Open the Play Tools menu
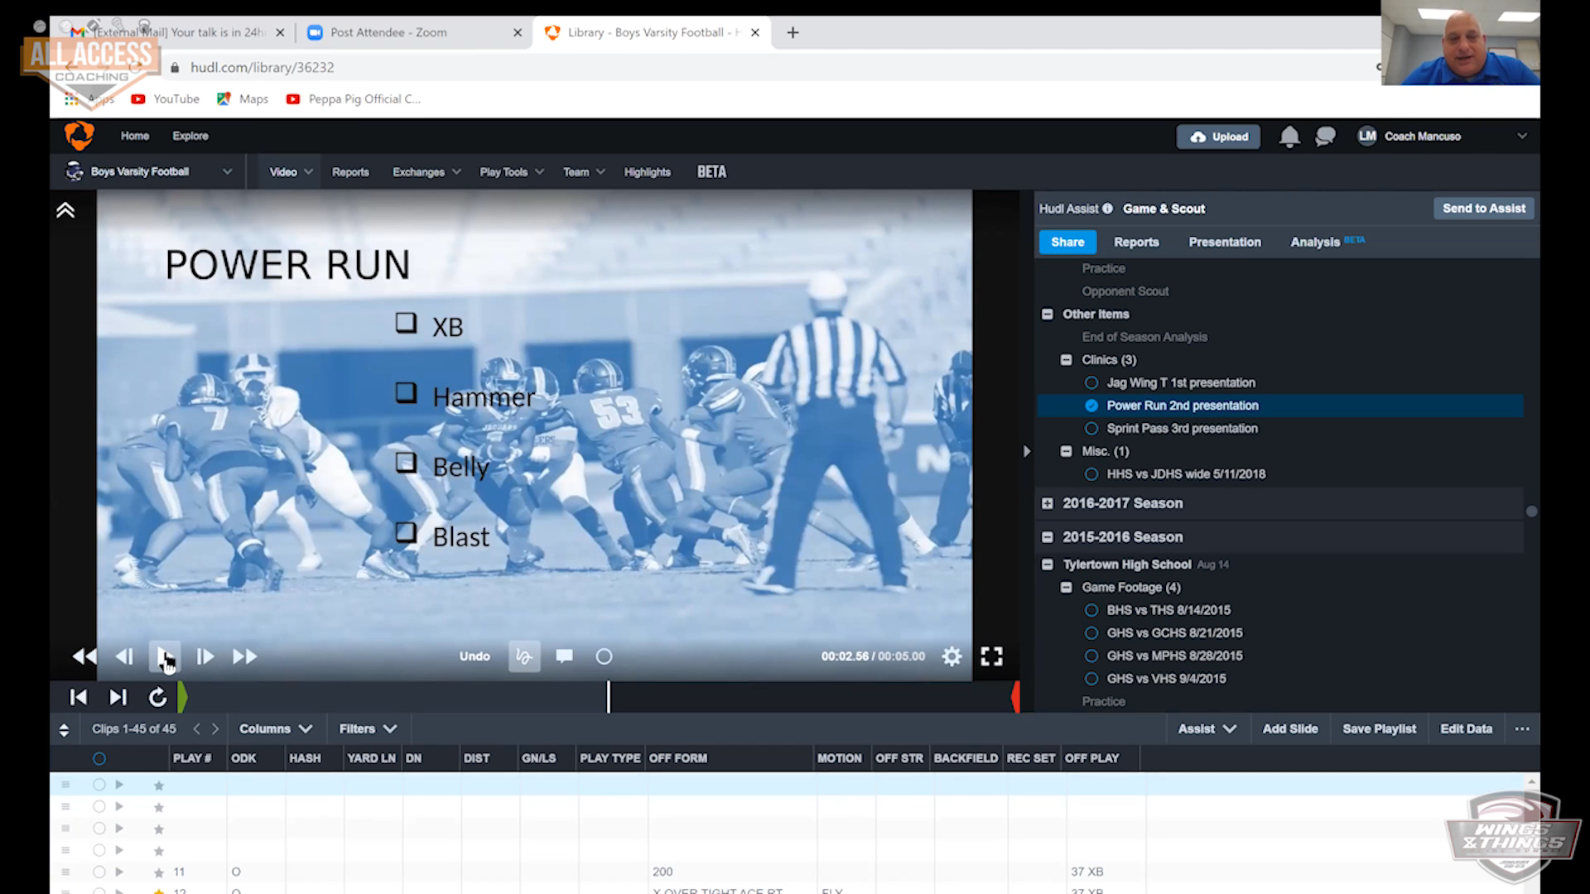 point(511,172)
